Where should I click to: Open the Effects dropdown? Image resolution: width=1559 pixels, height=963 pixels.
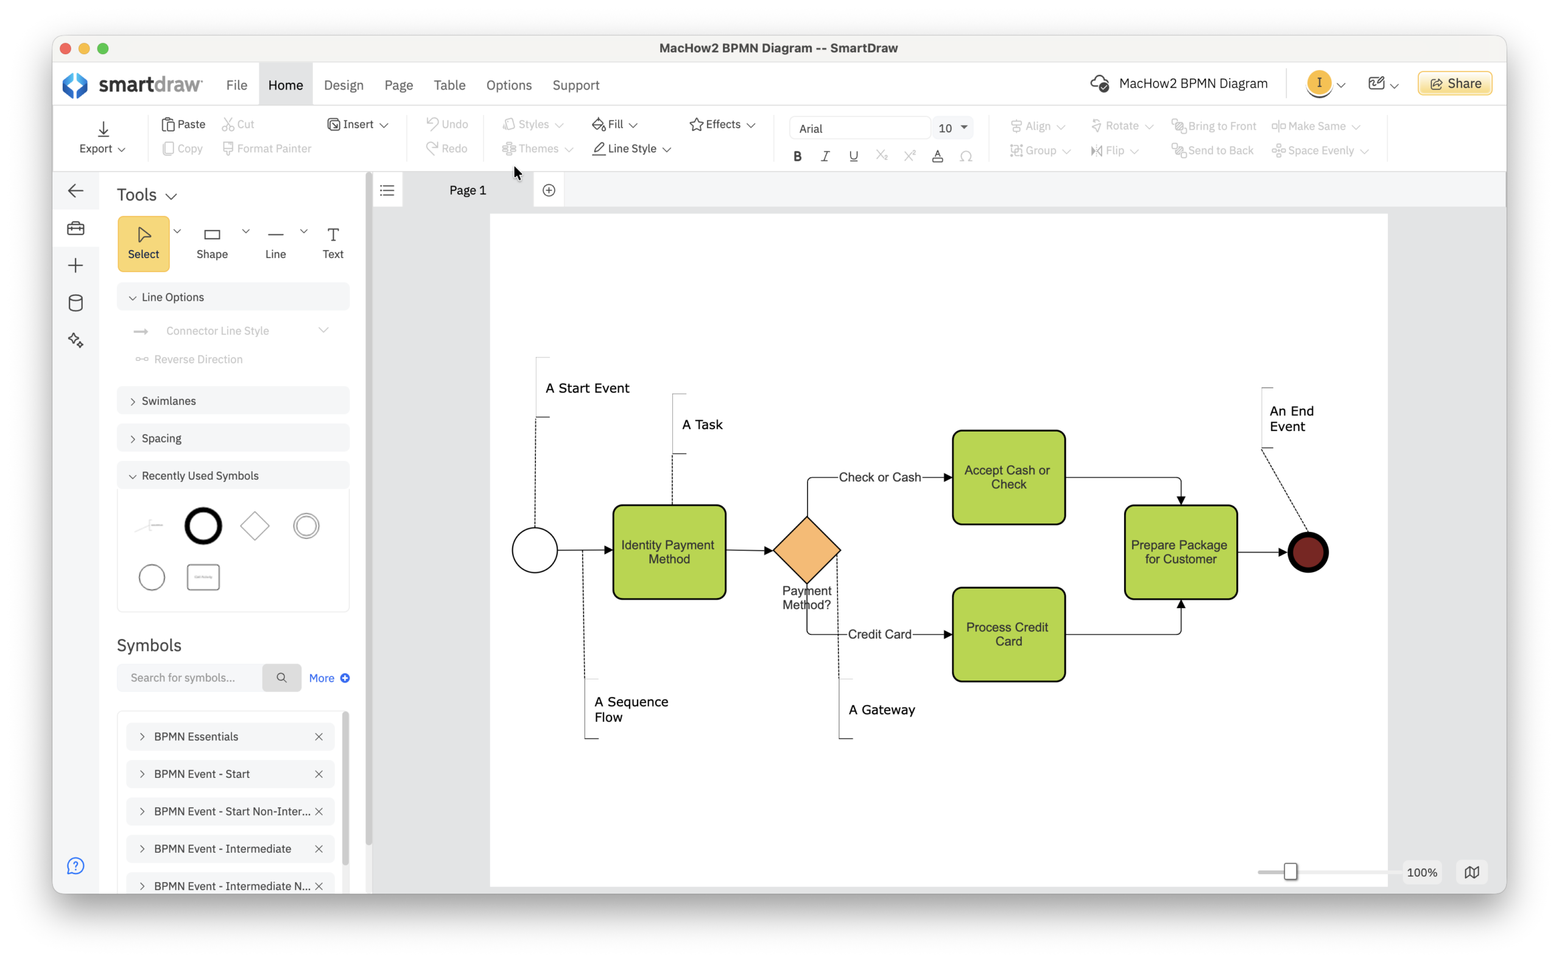tap(722, 124)
